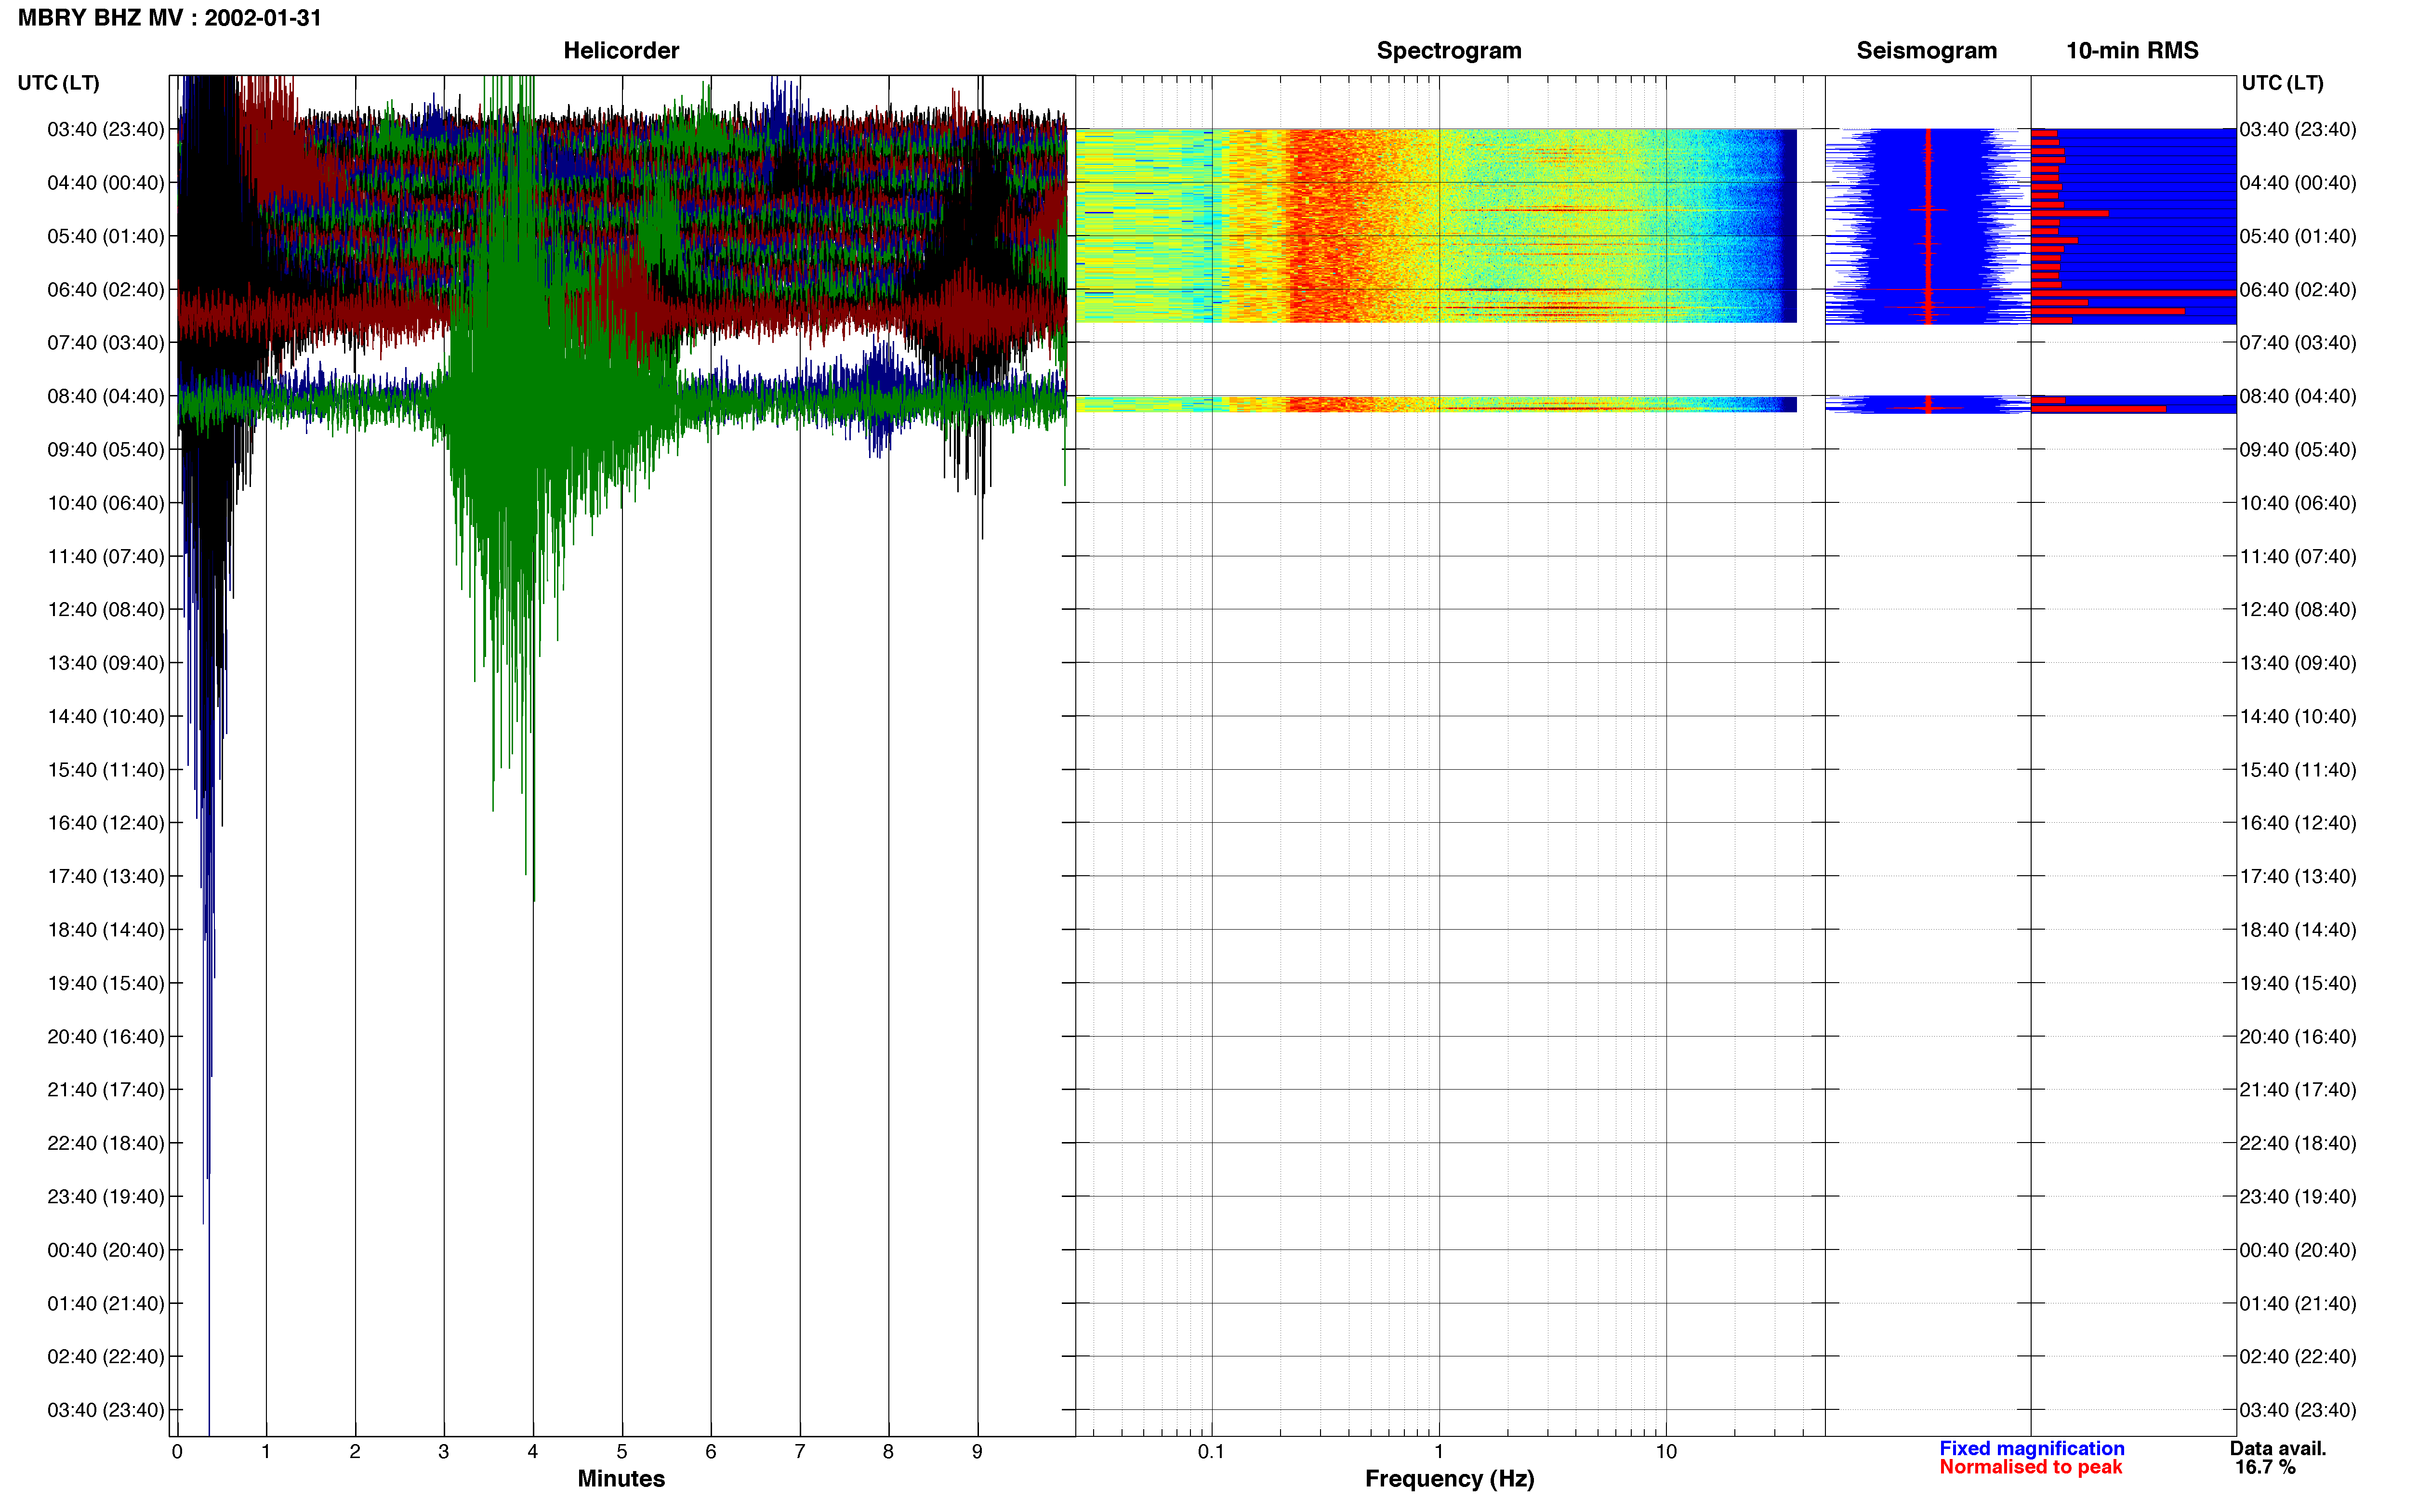Screen dimensions: 2418x1512
Task: Click the right 'UTC (LT)' axis label
Action: [x=2282, y=83]
